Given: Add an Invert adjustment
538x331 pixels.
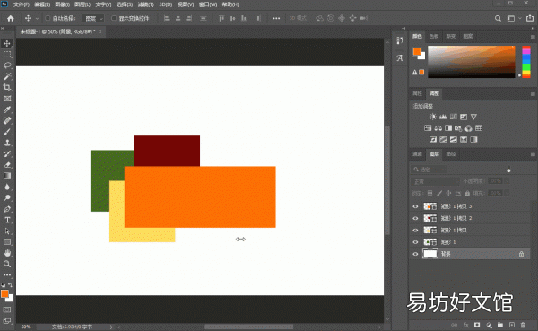Looking at the screenshot, I should (x=433, y=139).
